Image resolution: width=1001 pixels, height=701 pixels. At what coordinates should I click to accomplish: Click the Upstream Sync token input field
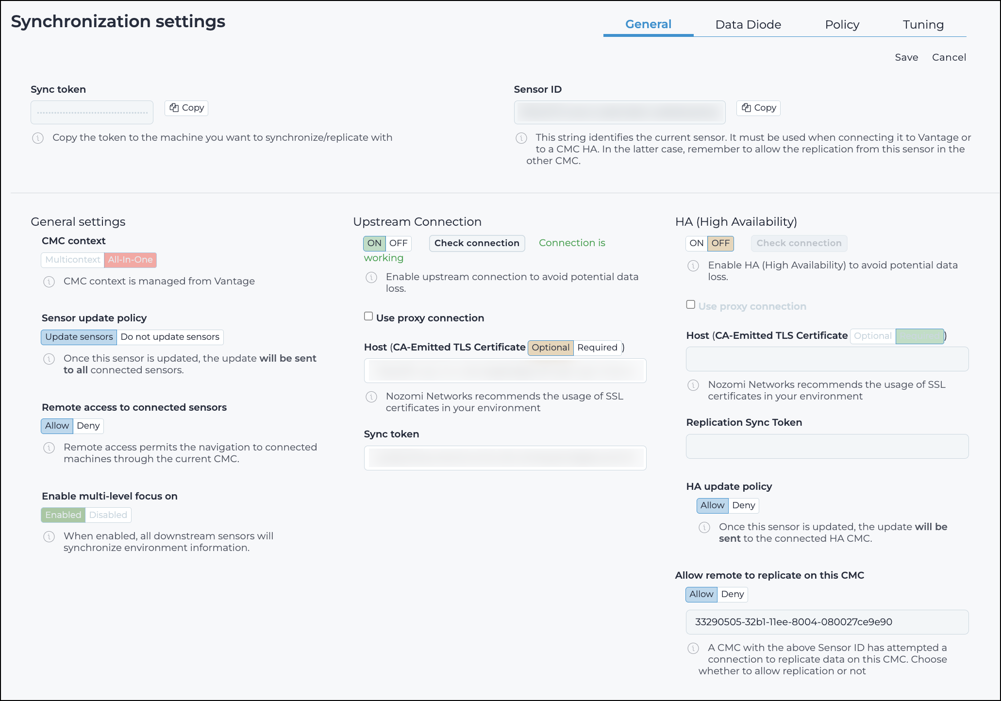click(505, 458)
